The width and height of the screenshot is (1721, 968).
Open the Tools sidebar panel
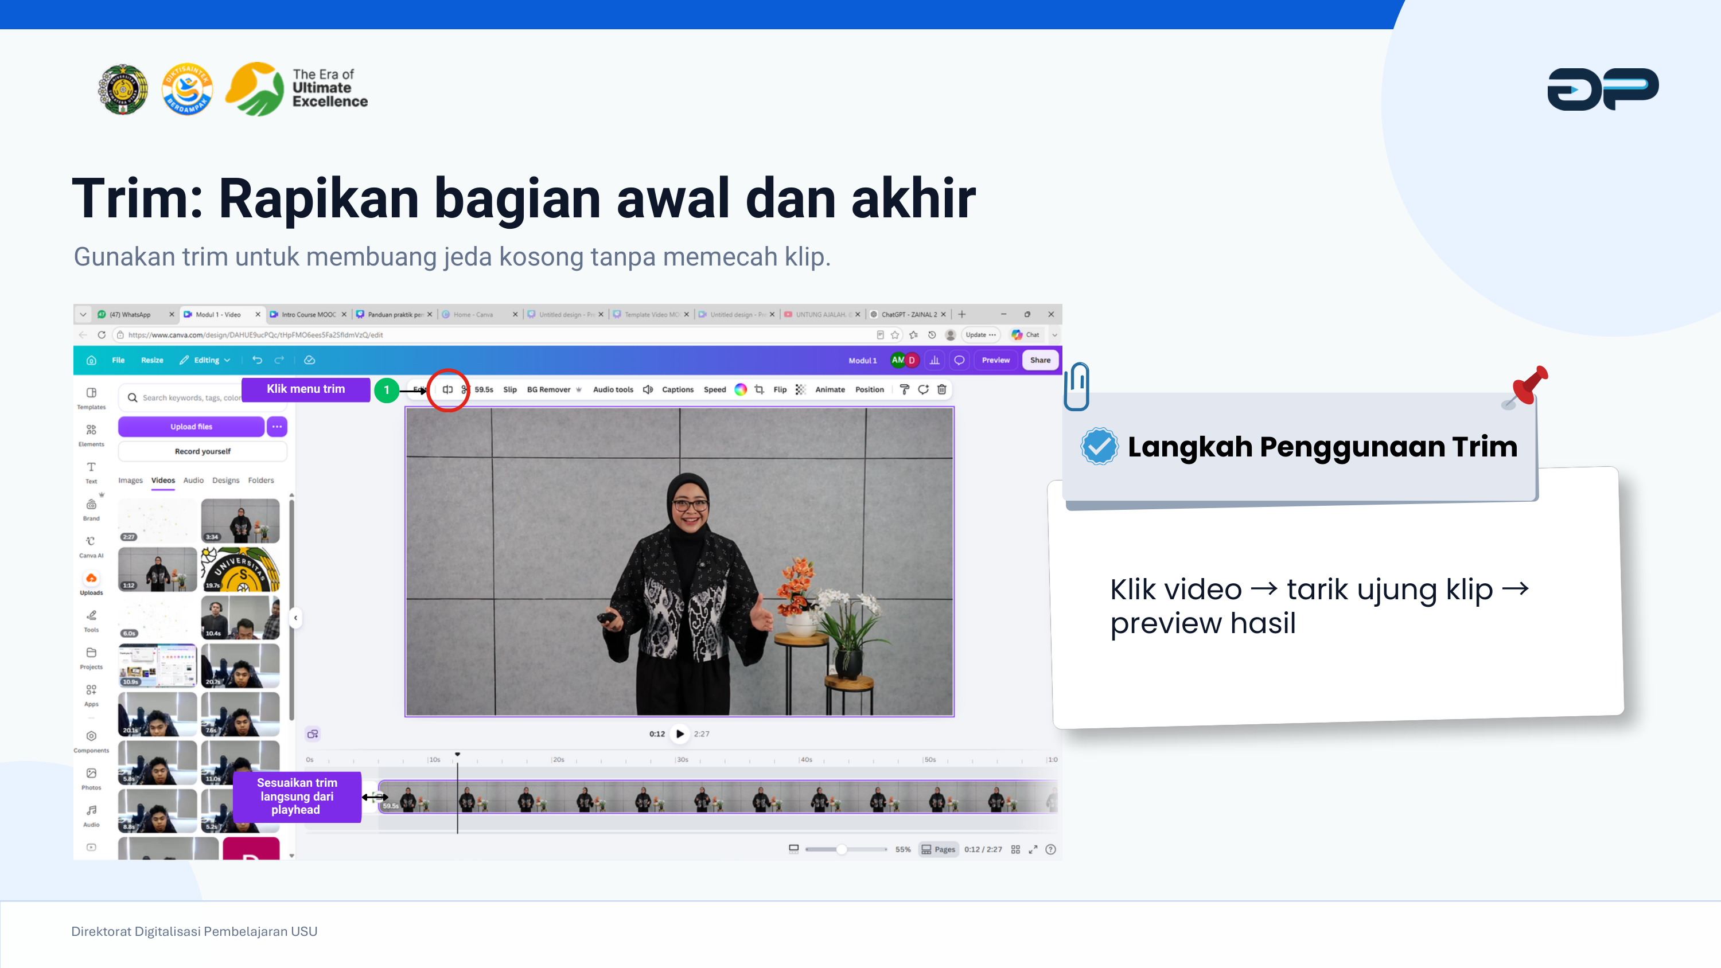[91, 620]
